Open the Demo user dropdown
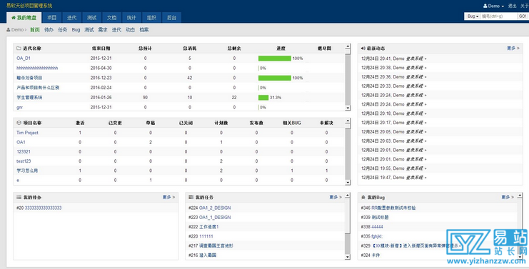 (x=493, y=6)
